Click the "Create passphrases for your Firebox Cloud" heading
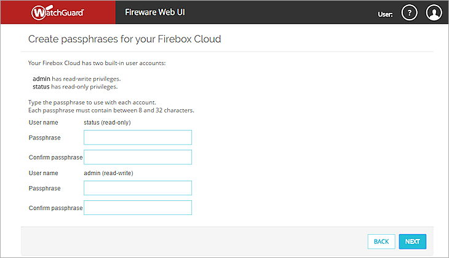The height and width of the screenshot is (258, 449). (x=124, y=39)
